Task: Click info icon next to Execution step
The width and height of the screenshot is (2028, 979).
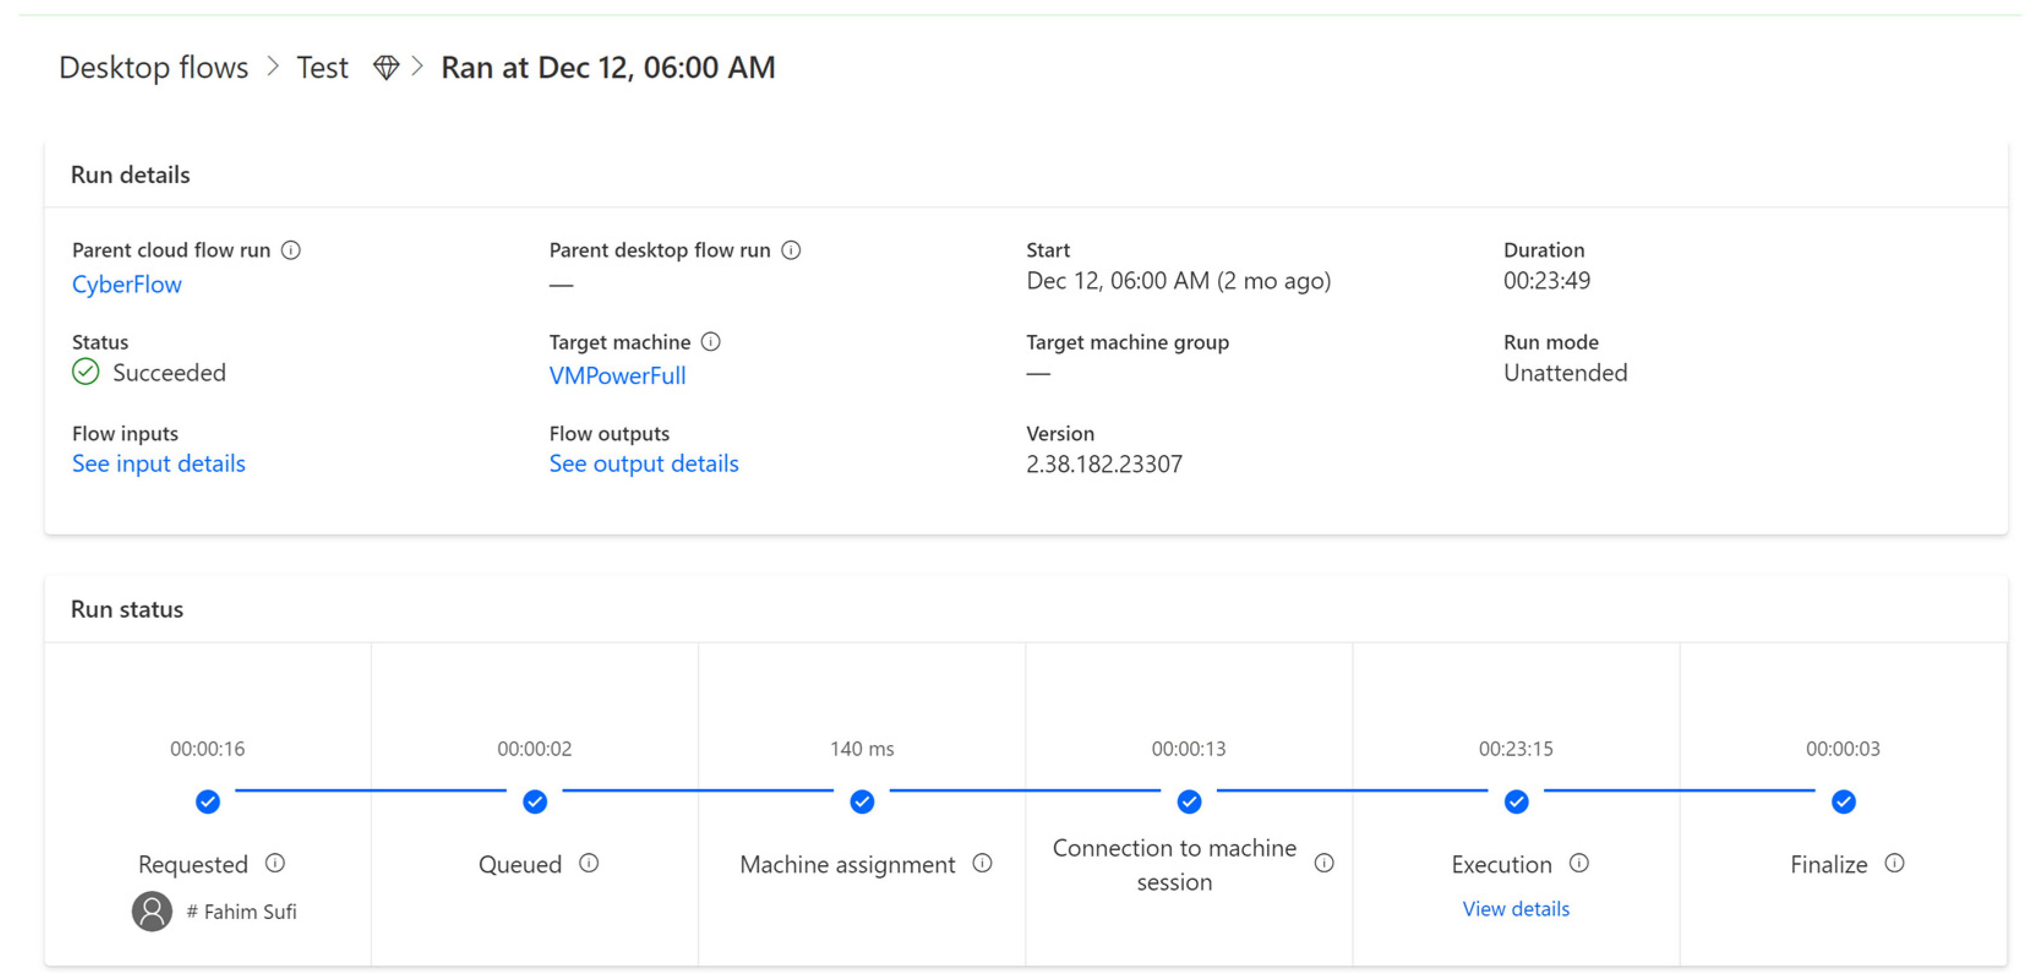Action: 1579,863
